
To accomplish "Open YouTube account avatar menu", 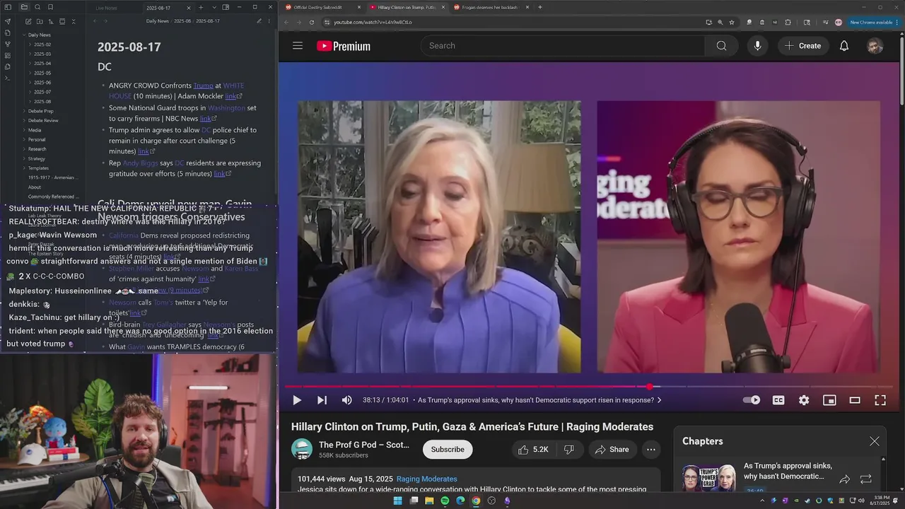I will click(x=875, y=46).
